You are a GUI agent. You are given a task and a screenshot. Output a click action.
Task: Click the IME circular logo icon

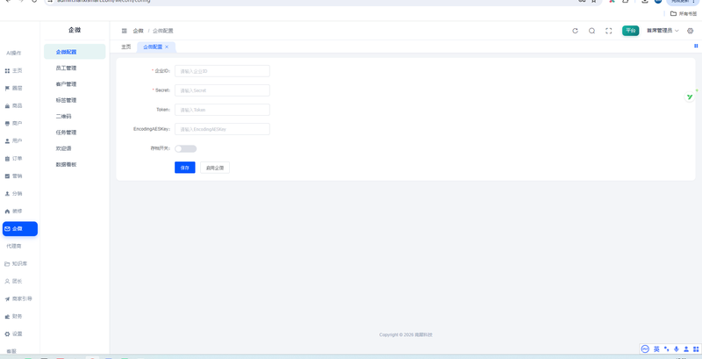click(x=645, y=349)
